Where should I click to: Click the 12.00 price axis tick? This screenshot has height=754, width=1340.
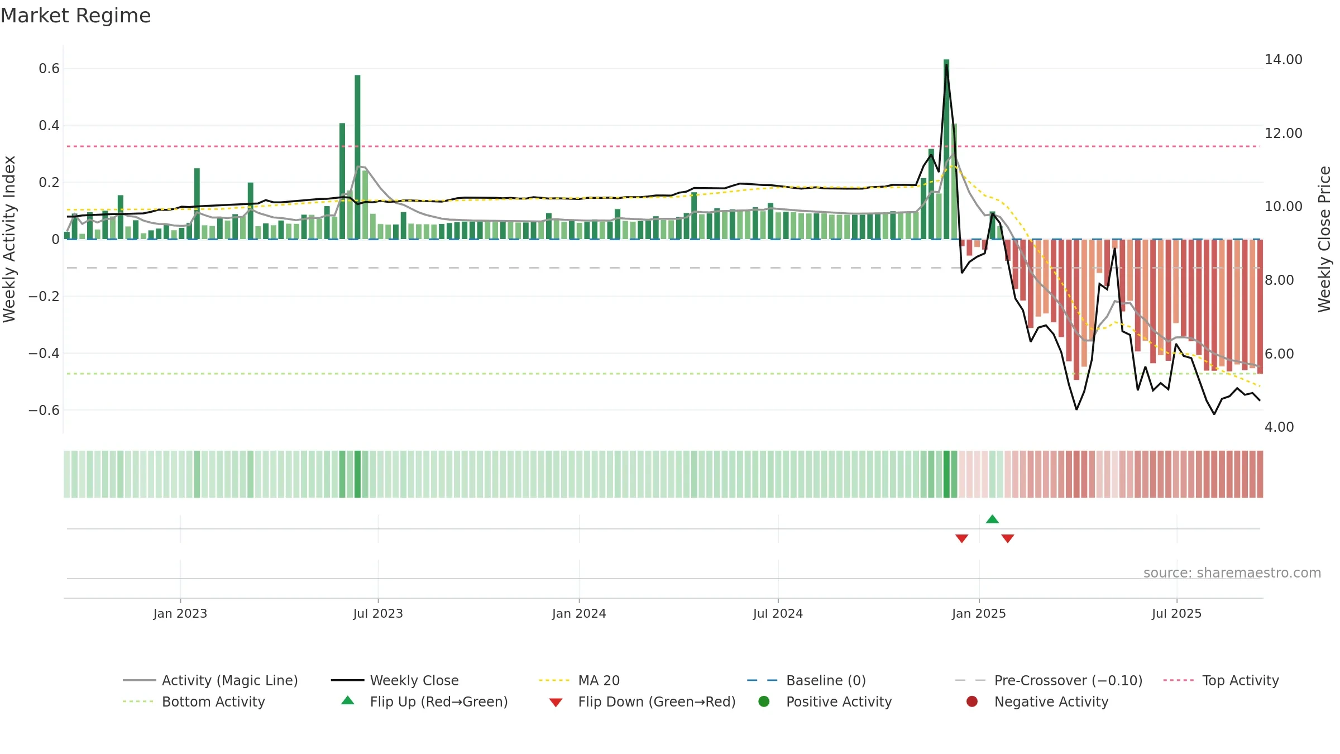[x=1283, y=133]
